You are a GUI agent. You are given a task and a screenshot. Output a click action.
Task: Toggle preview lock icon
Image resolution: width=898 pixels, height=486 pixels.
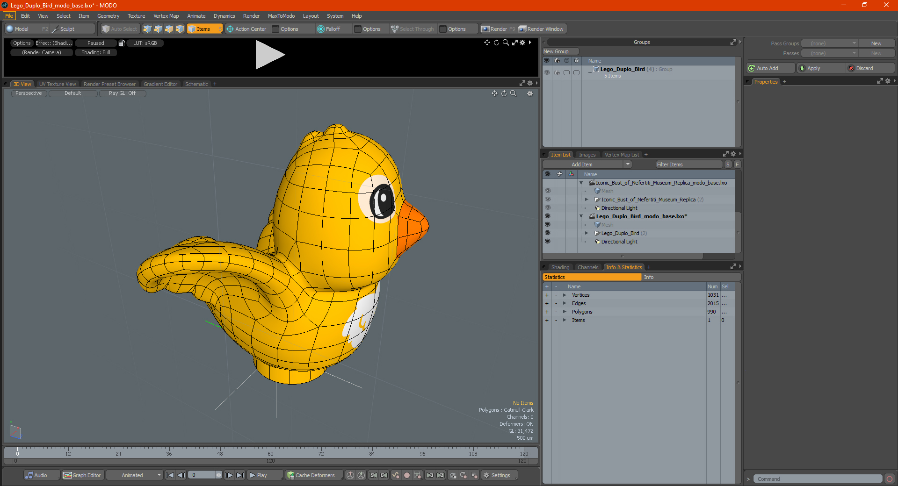[122, 43]
